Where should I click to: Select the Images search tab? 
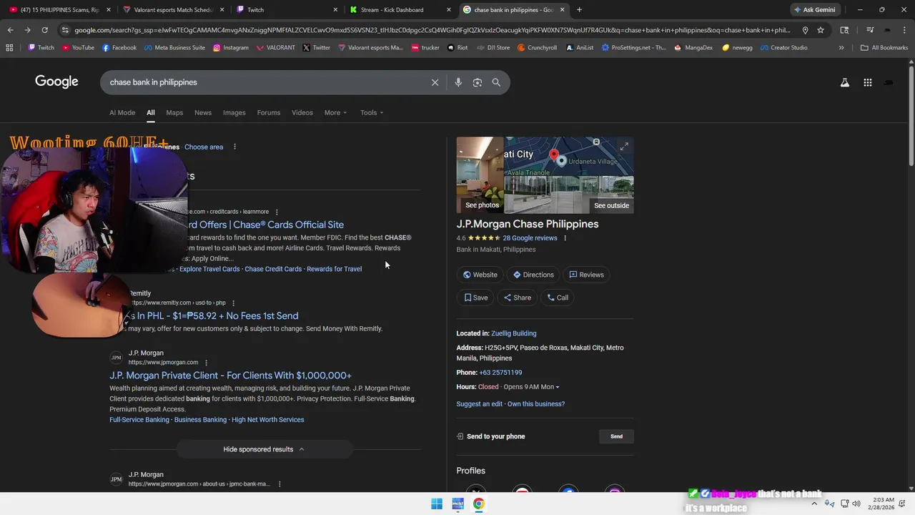pos(234,112)
